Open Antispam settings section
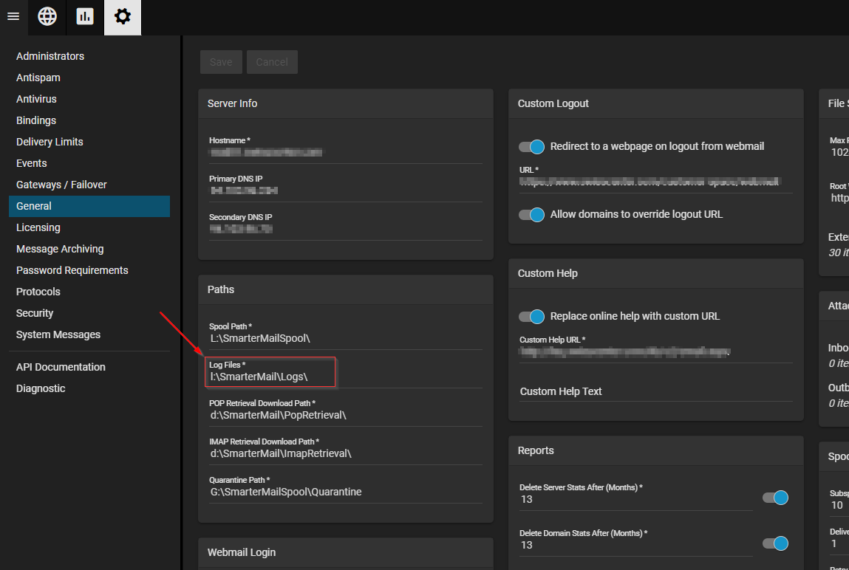The width and height of the screenshot is (849, 570). tap(38, 78)
